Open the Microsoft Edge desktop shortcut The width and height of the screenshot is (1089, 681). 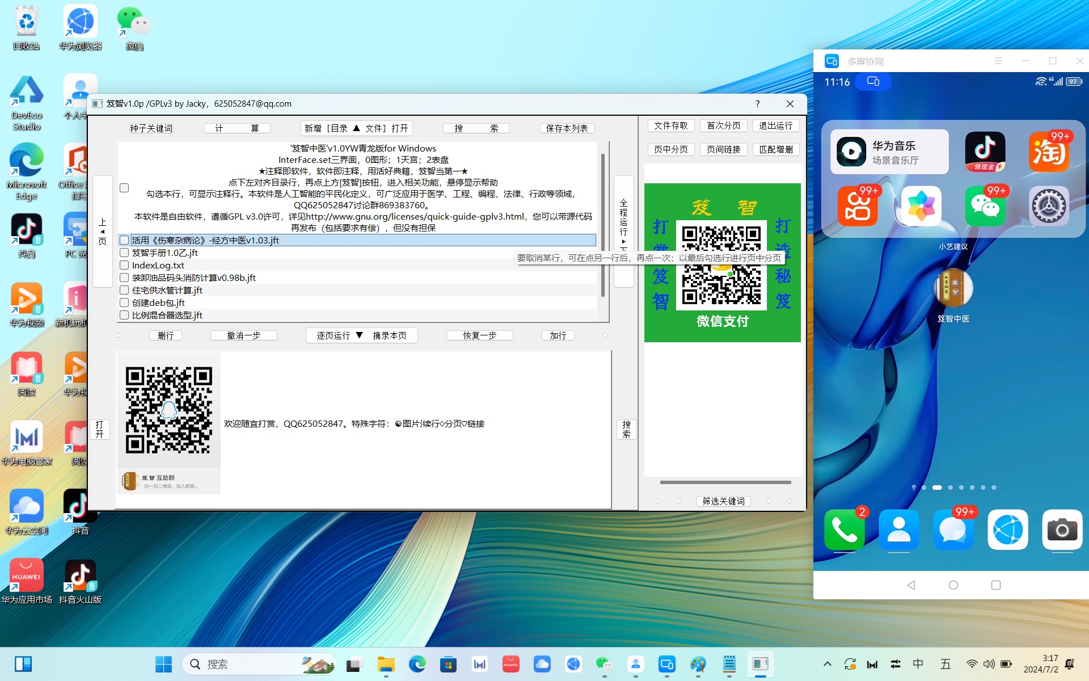pos(26,171)
